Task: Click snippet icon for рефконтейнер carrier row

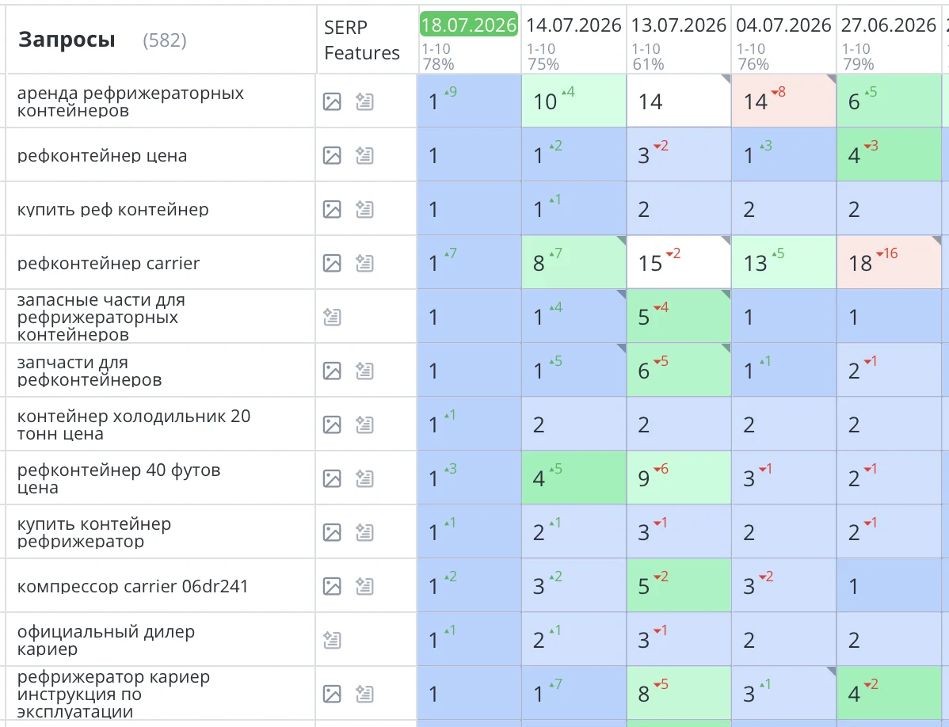Action: [x=364, y=263]
